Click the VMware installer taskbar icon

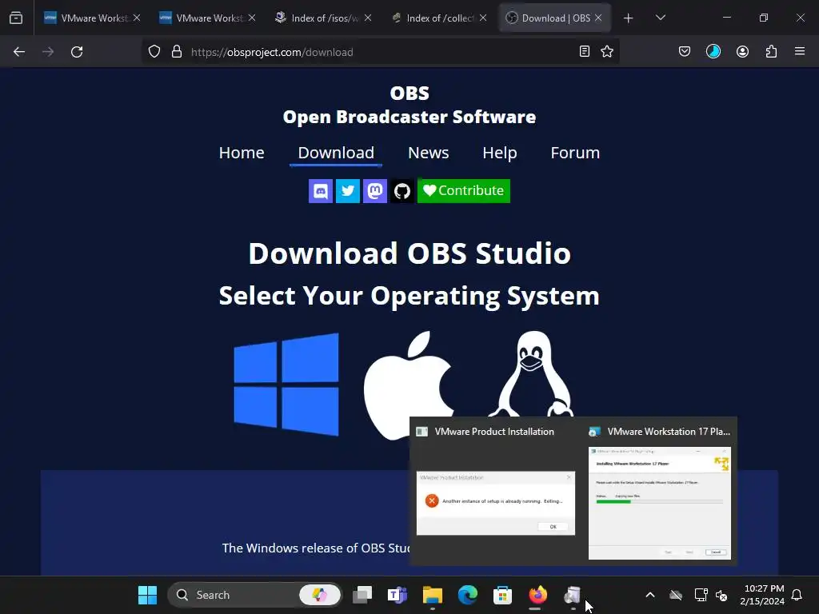[x=573, y=595]
